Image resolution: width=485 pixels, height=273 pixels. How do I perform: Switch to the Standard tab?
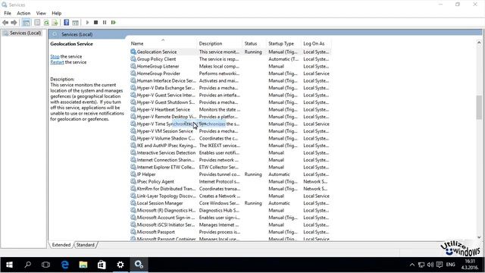[x=86, y=245]
